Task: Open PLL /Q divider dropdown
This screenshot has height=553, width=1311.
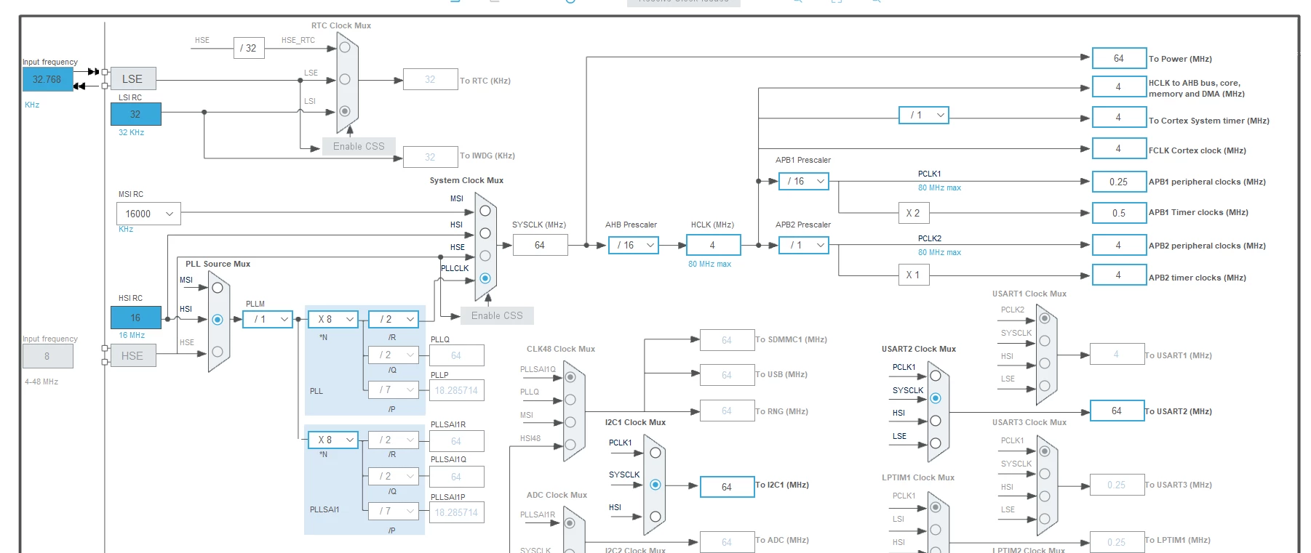Action: tap(394, 355)
